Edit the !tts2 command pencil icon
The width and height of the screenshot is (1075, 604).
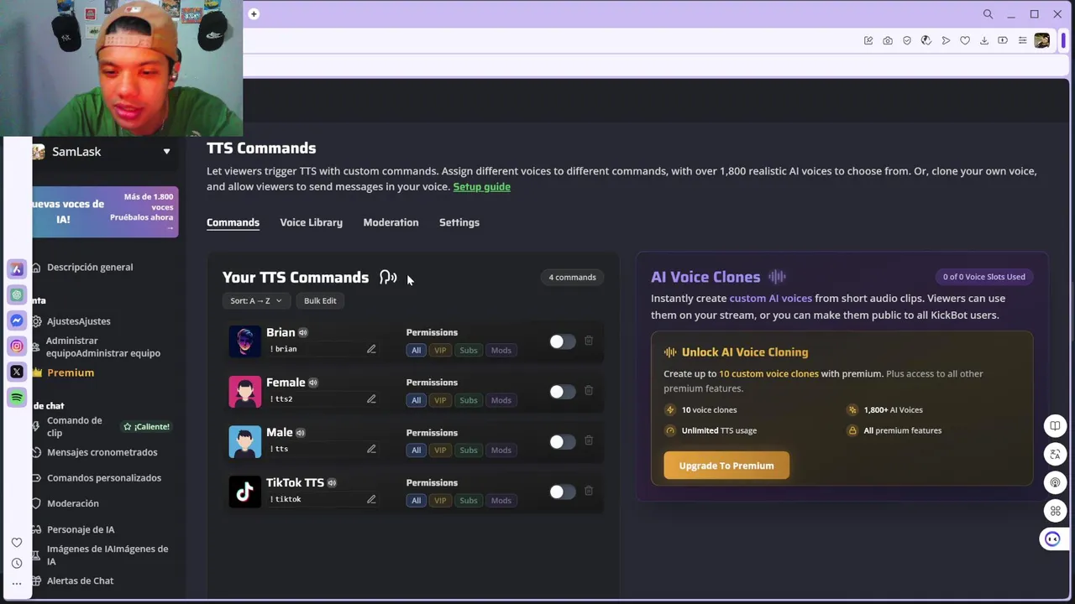(x=371, y=399)
